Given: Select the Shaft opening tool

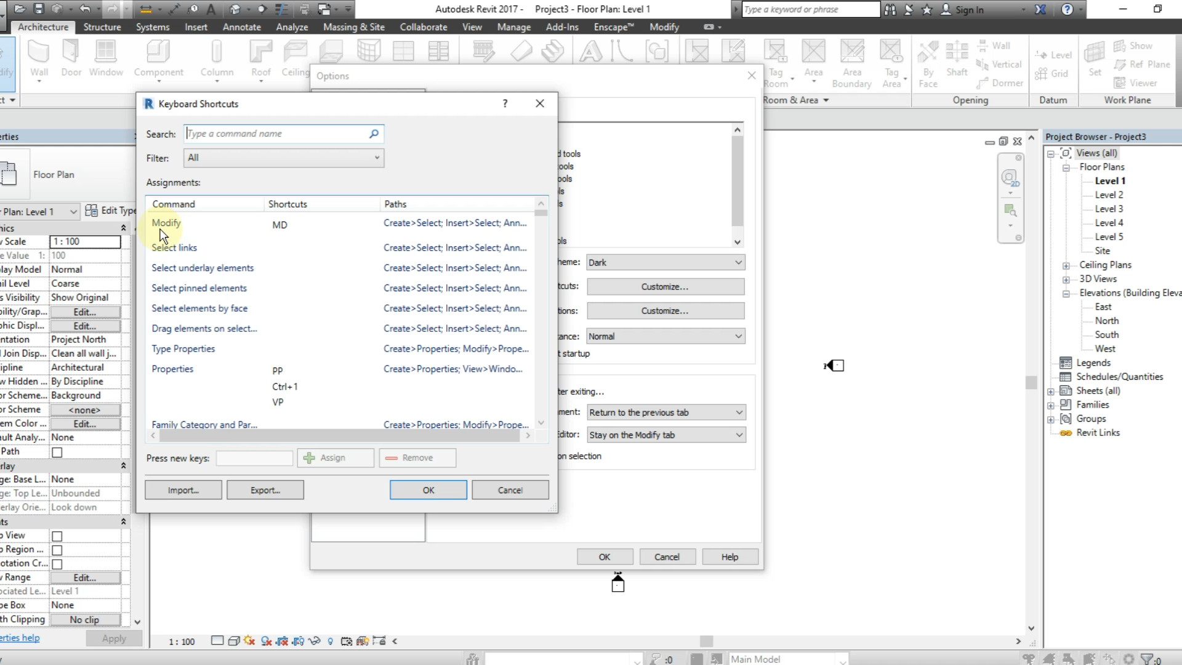Looking at the screenshot, I should click(957, 59).
